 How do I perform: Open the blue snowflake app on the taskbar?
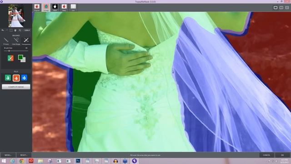[125, 161]
